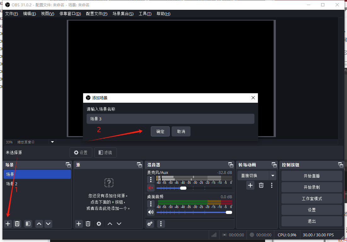Open the 工具(T) menu
Viewport: 347px width, 242px height.
point(145,14)
